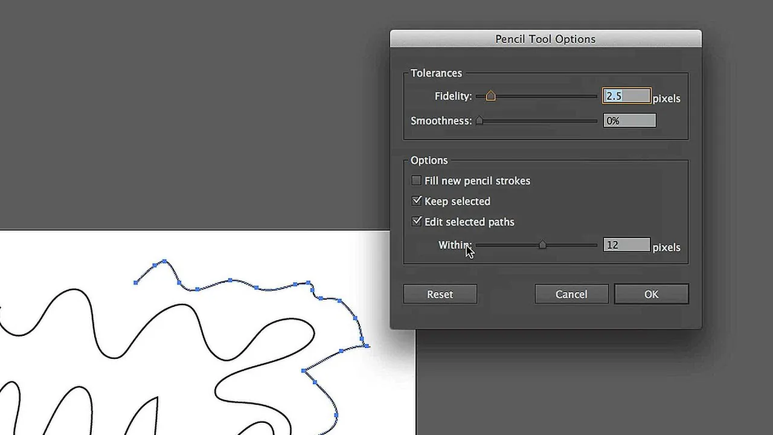Click the corner anchor point near dialog edge
773x435 pixels.
point(367,346)
